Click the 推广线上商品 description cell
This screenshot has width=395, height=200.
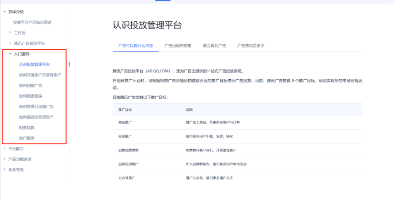pyautogui.click(x=213, y=122)
